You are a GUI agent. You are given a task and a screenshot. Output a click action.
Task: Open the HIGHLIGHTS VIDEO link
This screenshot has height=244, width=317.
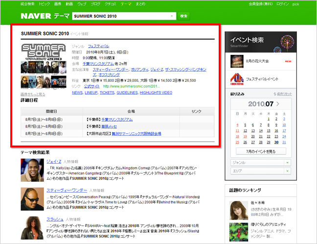[x=156, y=93]
